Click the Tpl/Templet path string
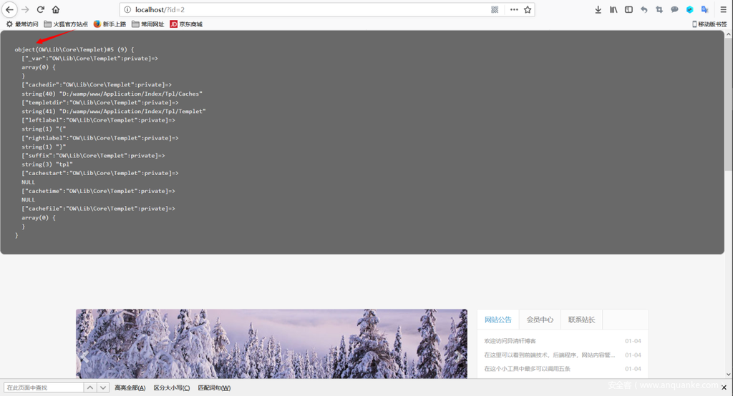Image resolution: width=733 pixels, height=396 pixels. point(114,112)
